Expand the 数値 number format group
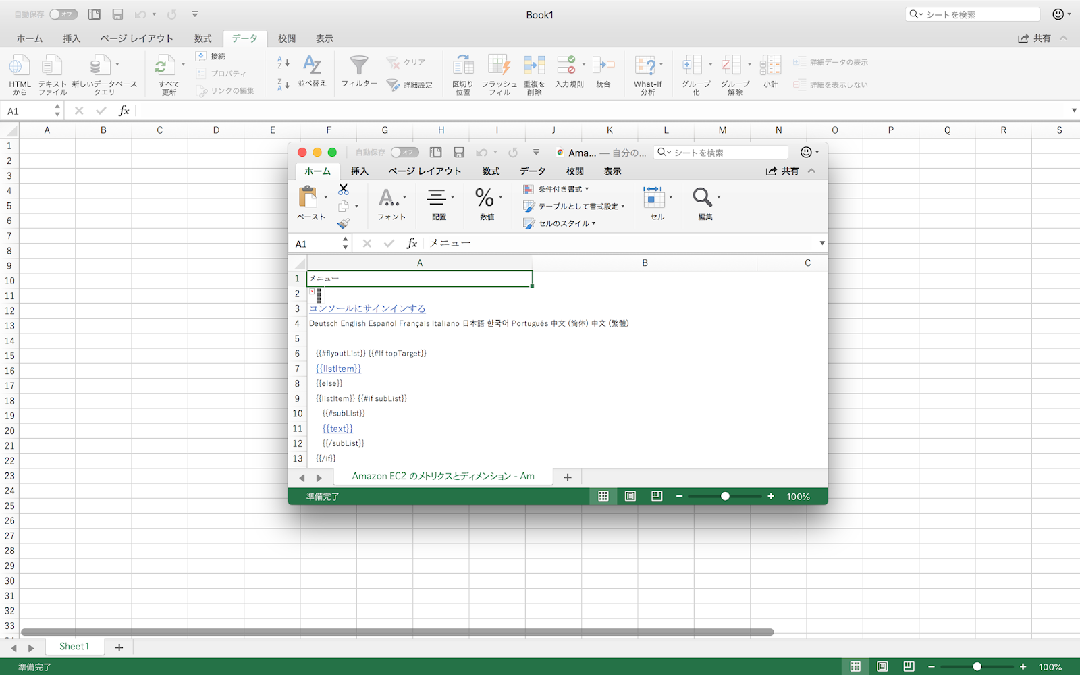 (500, 197)
